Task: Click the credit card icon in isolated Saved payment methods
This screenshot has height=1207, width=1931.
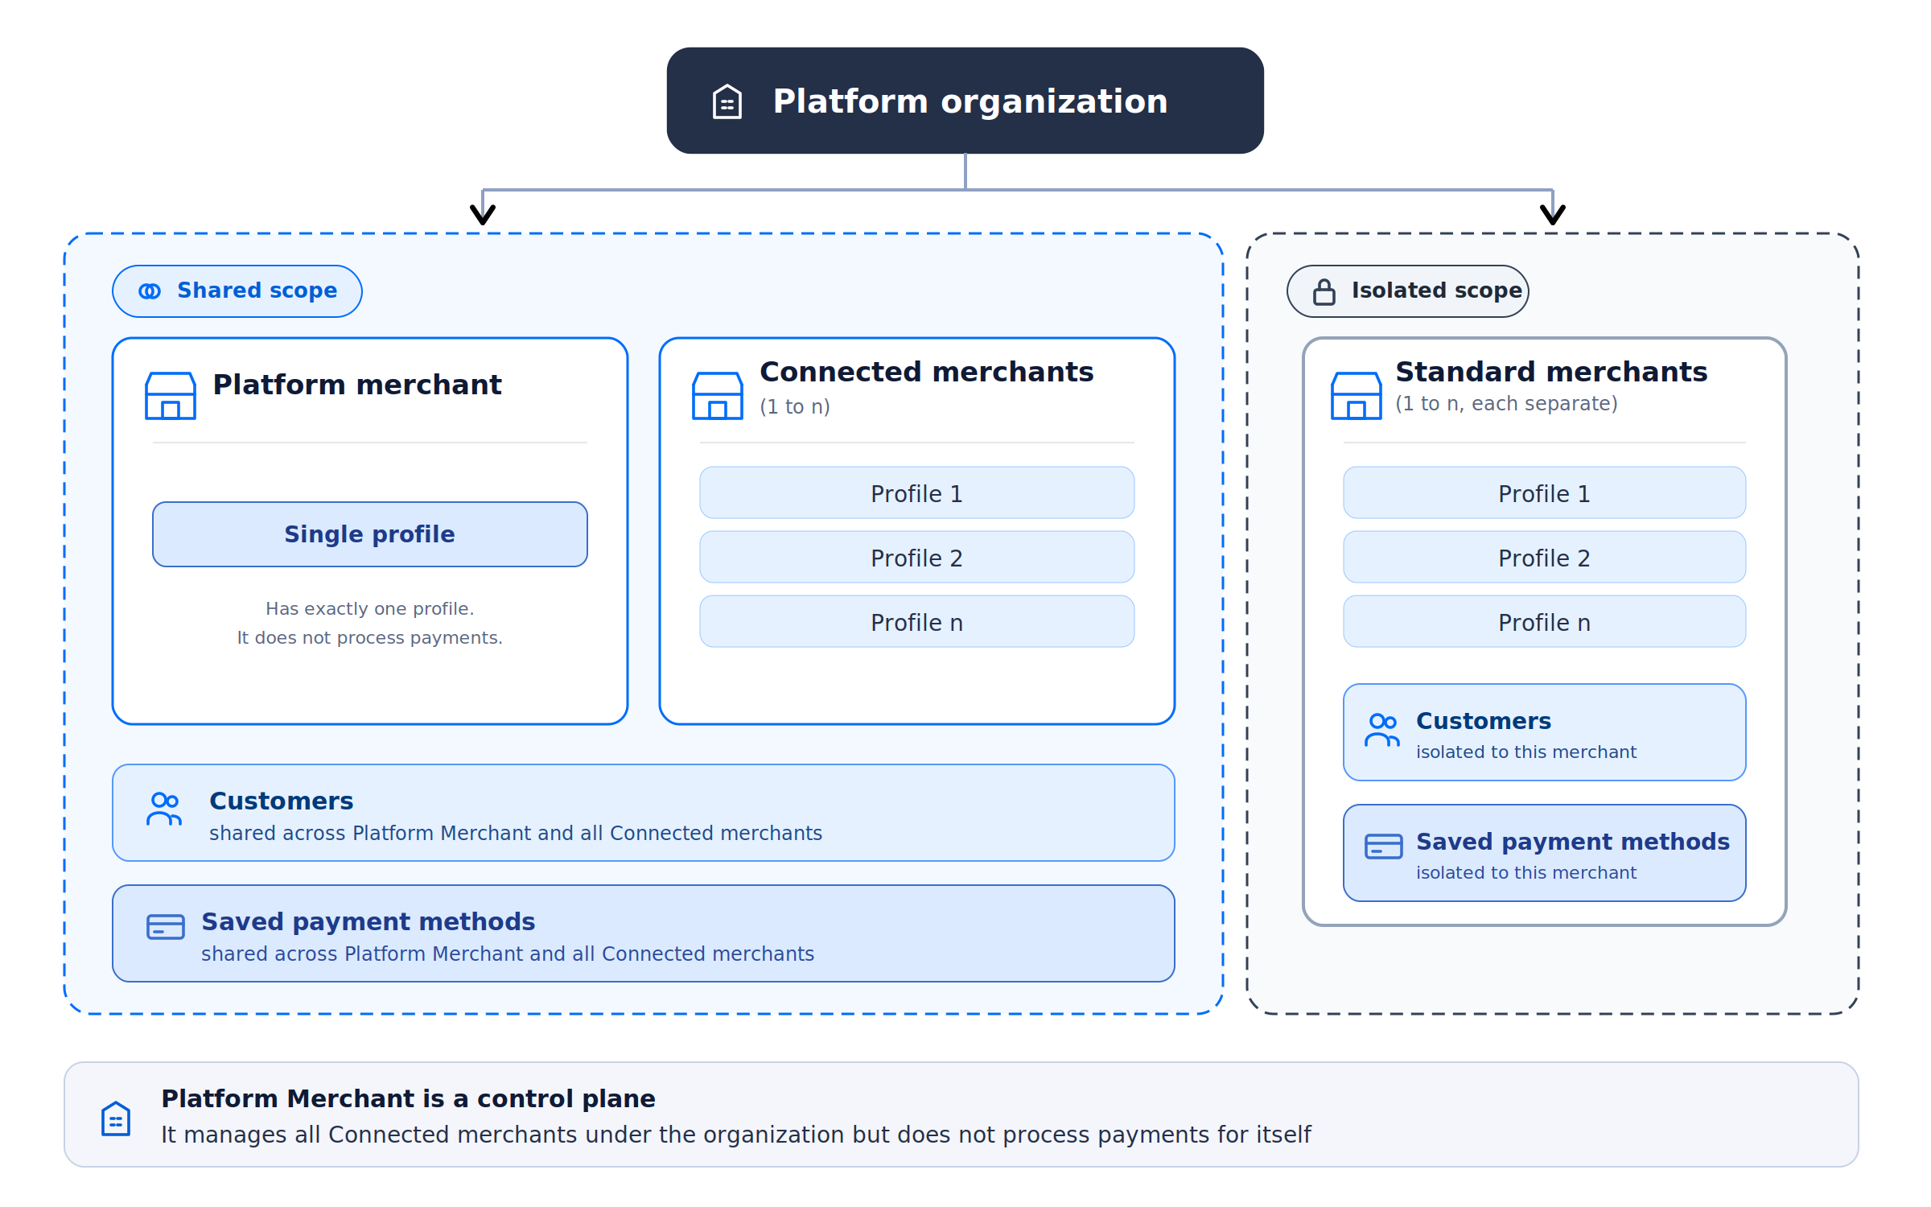Action: 1384,847
